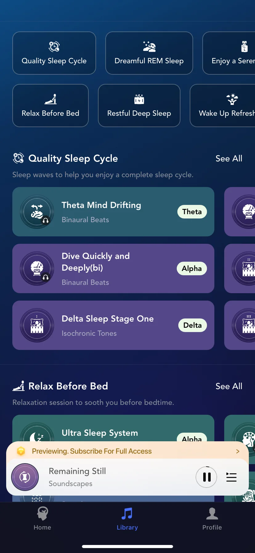Tap the Relax Before Bed category card
The image size is (255, 553).
pyautogui.click(x=51, y=106)
